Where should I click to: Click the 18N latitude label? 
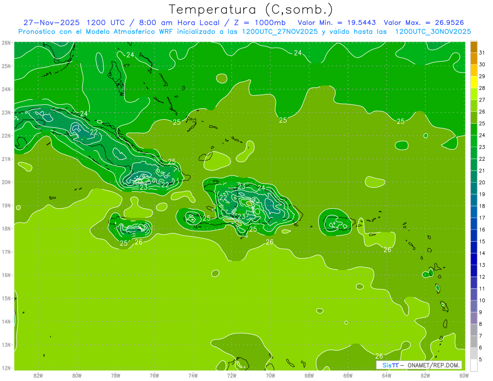6,229
